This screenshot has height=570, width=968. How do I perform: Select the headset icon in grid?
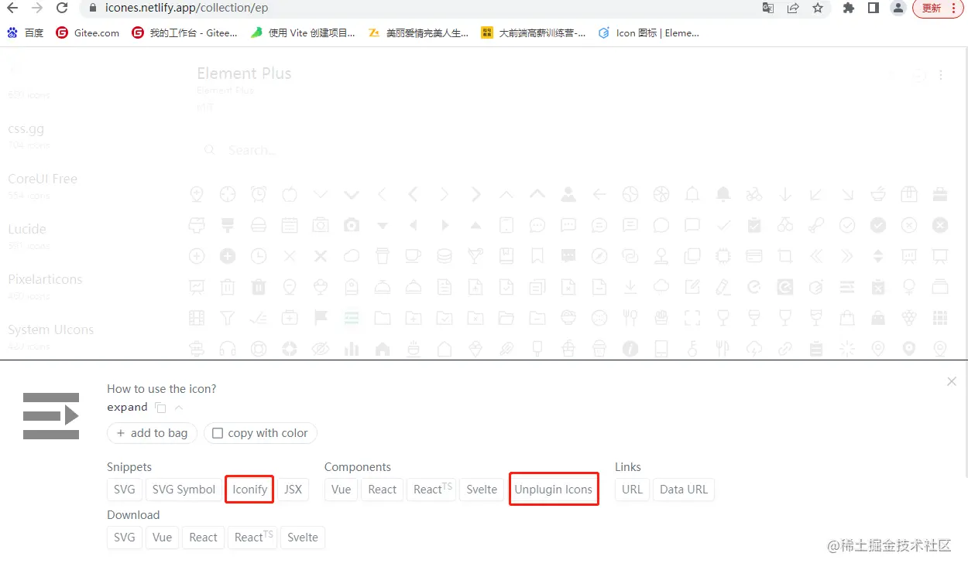pos(228,349)
